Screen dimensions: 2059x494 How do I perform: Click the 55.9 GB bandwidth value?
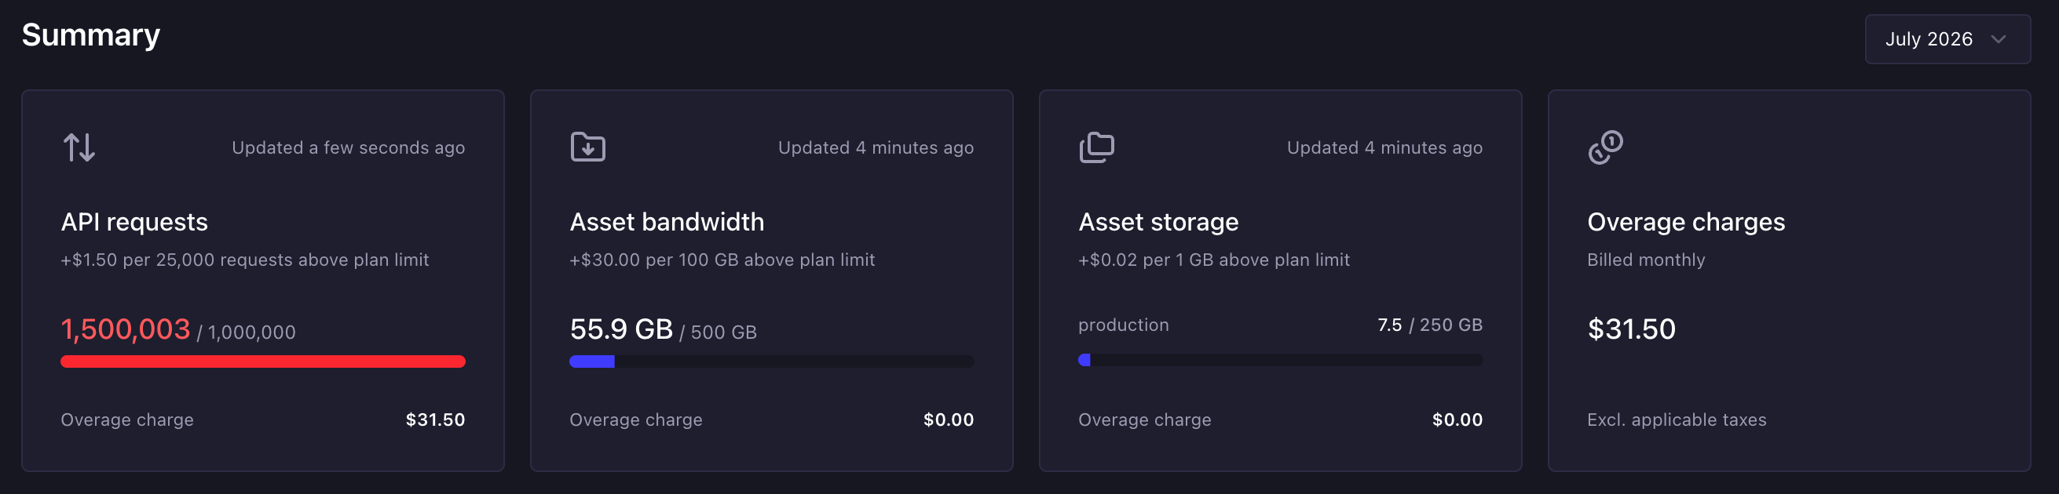[621, 329]
